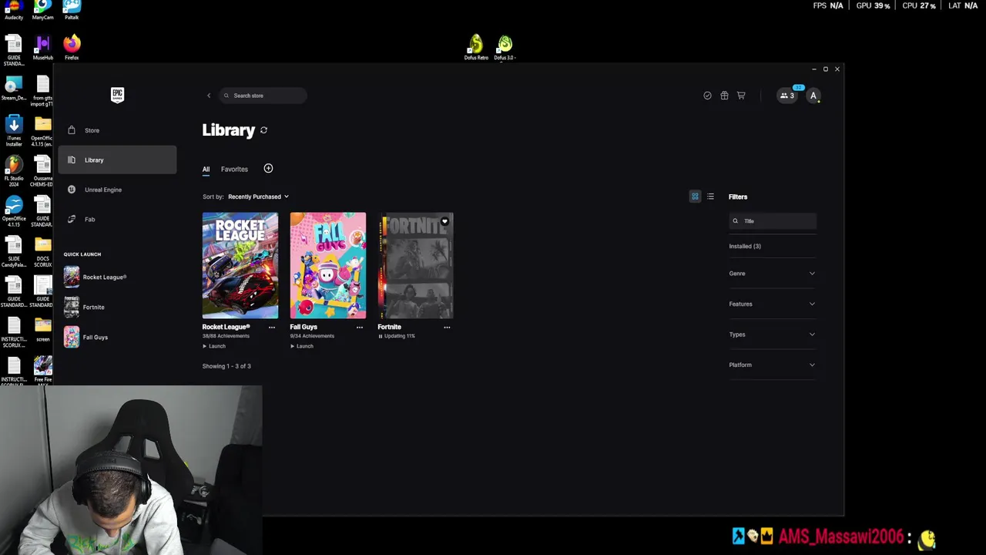Open the Rocket League cover thumbnail
Viewport: 986px width, 555px height.
tap(240, 265)
